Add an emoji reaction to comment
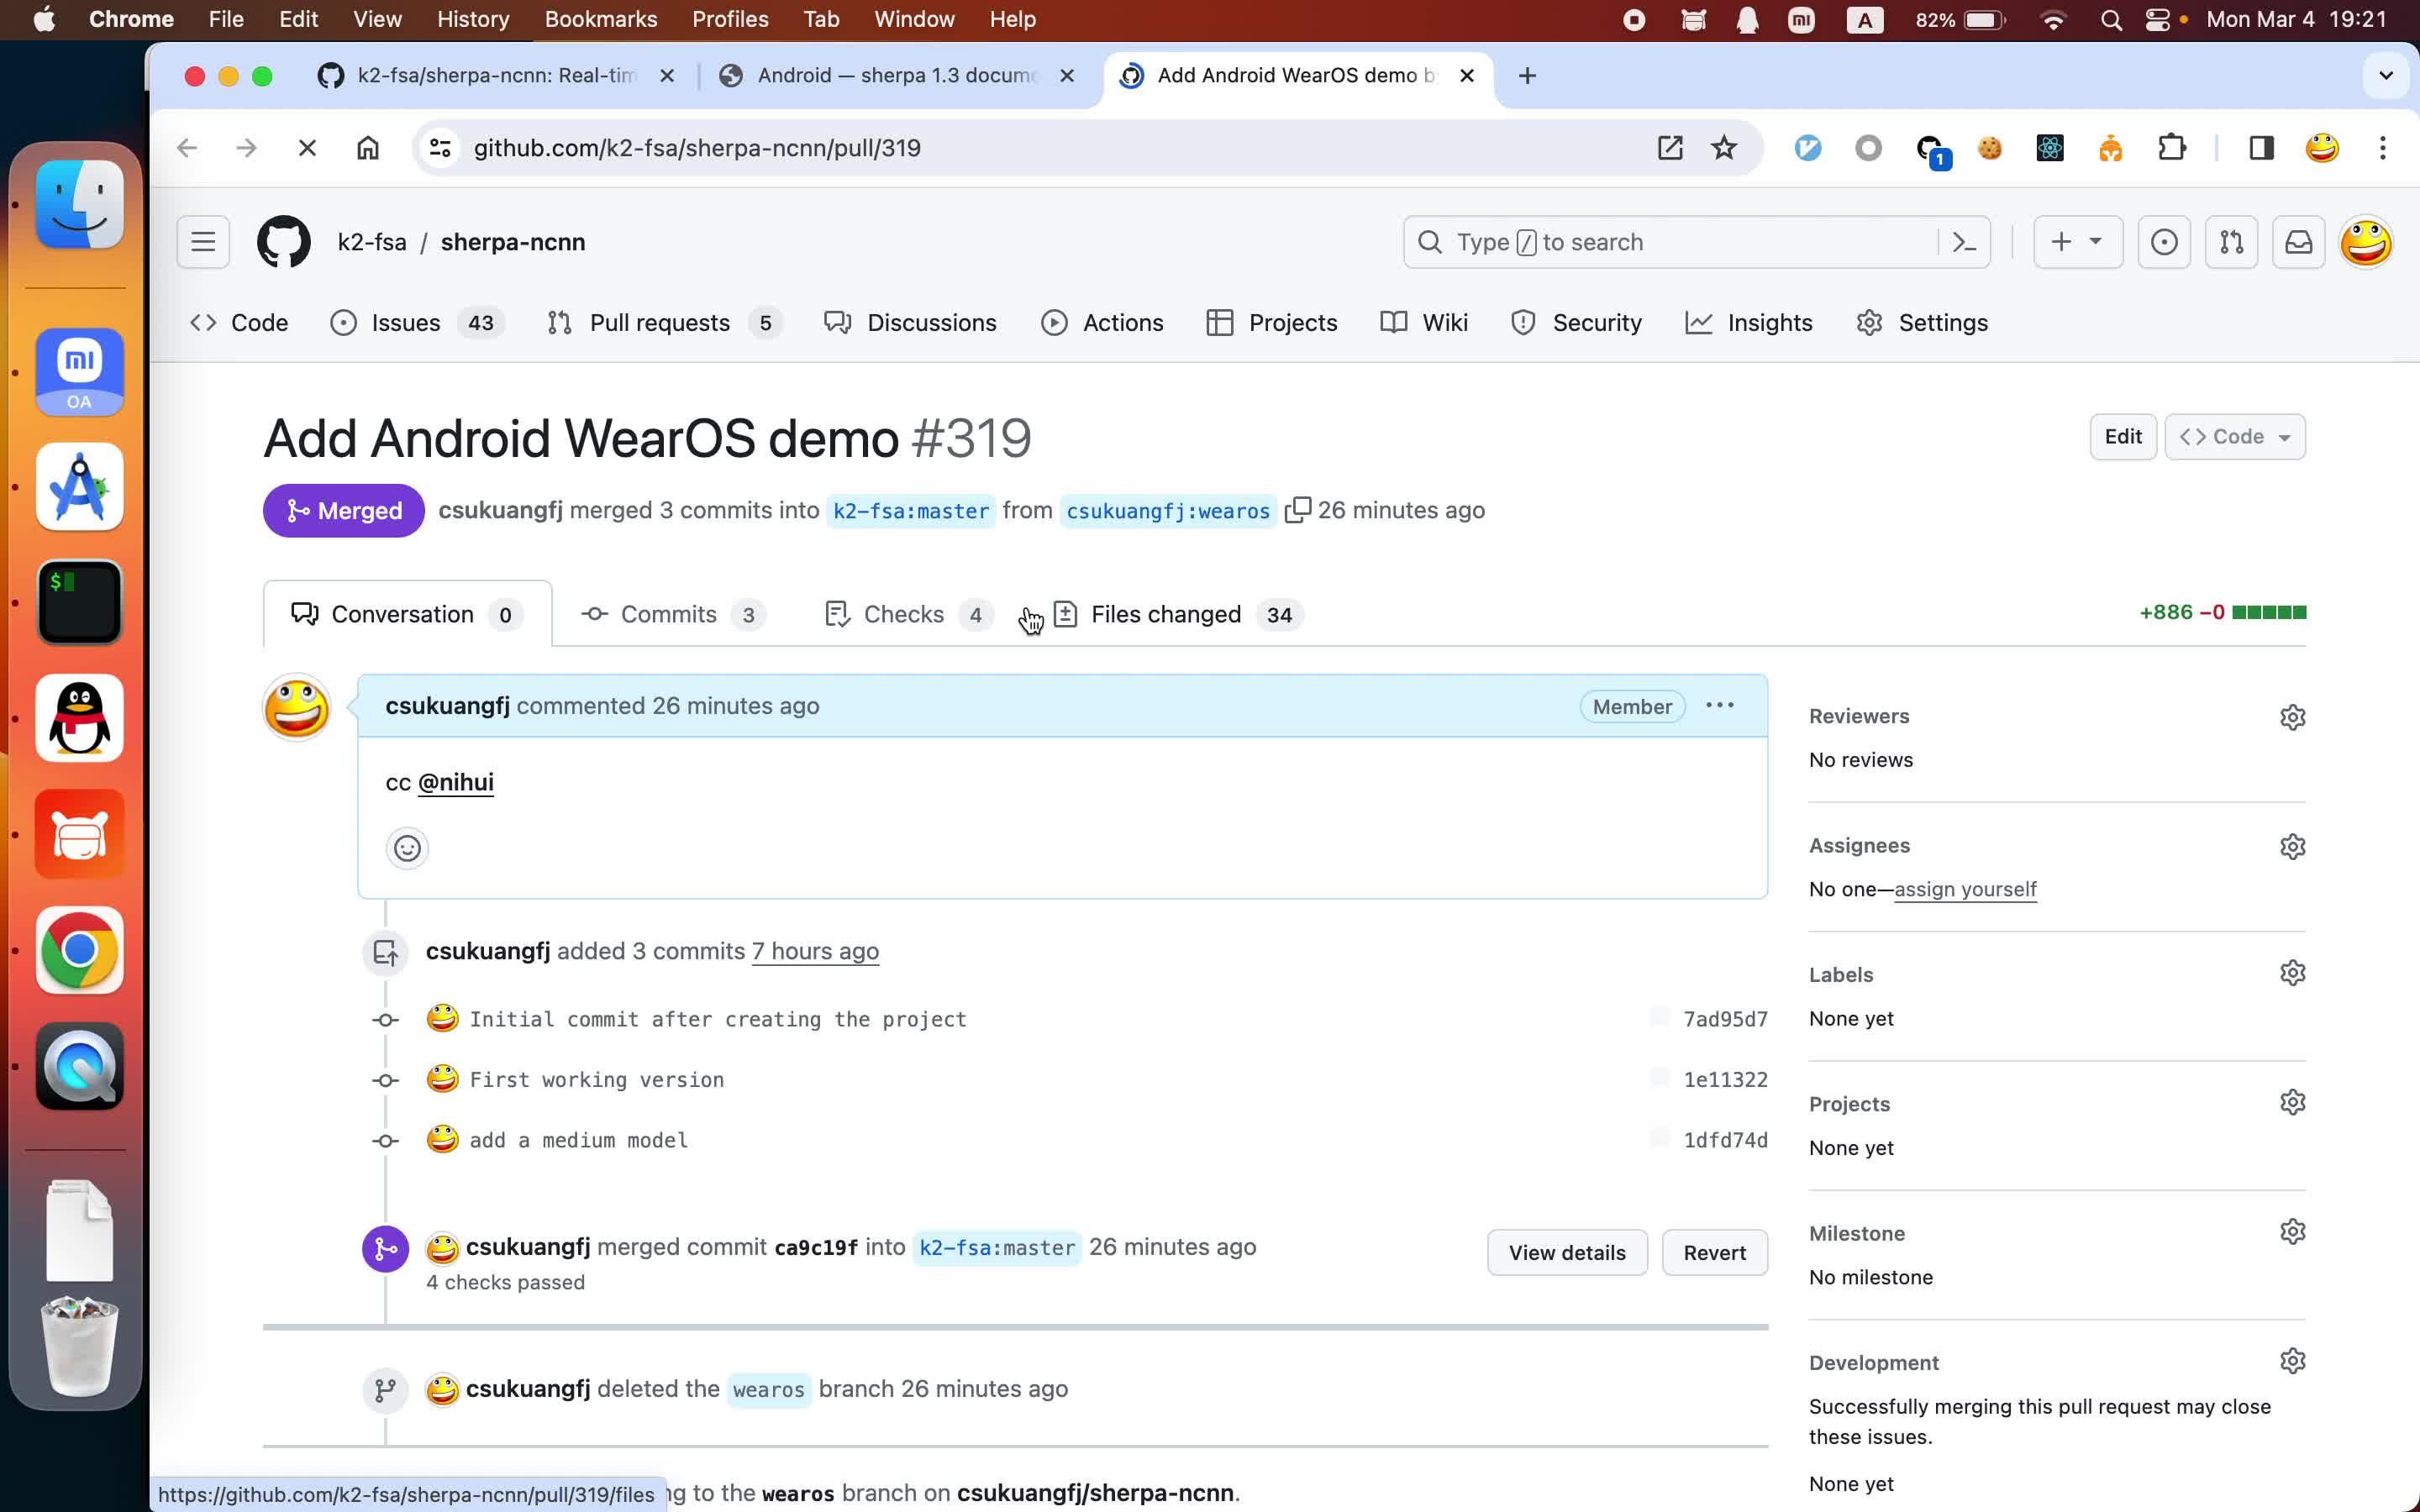 407,848
